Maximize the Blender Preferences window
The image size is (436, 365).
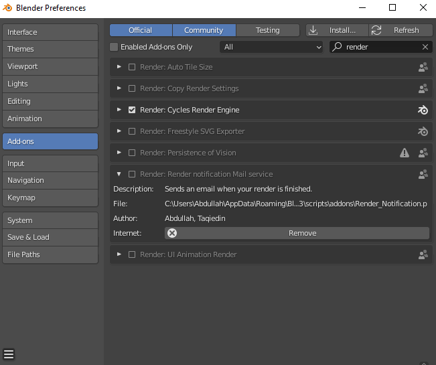point(392,7)
